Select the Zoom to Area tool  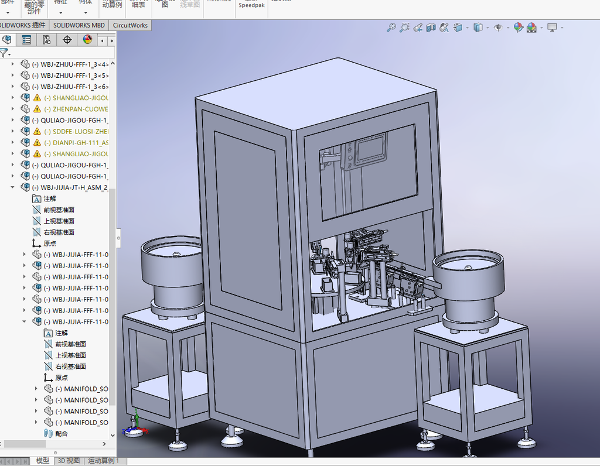click(404, 28)
